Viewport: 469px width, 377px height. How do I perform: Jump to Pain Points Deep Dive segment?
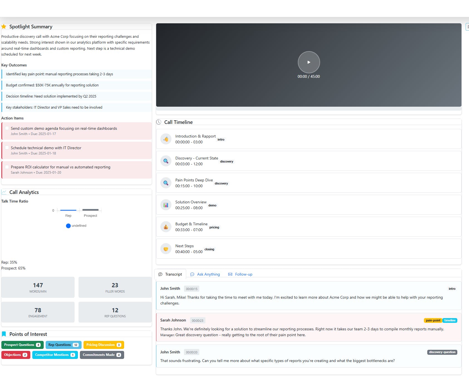[x=309, y=183]
